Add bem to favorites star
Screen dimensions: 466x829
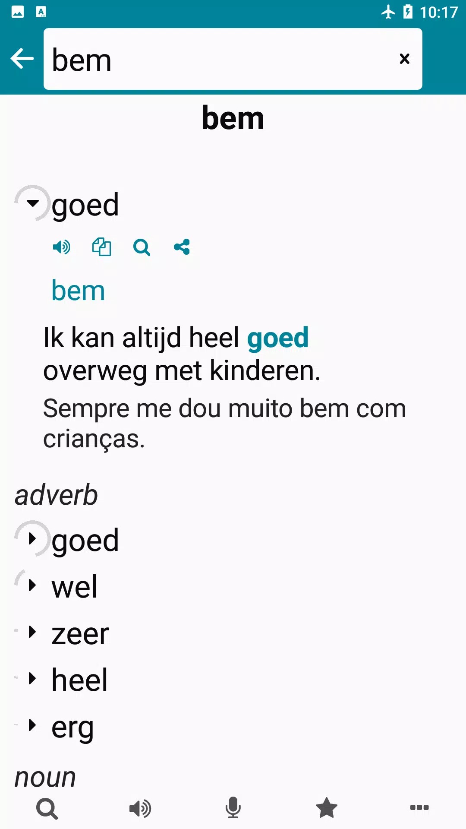click(326, 808)
